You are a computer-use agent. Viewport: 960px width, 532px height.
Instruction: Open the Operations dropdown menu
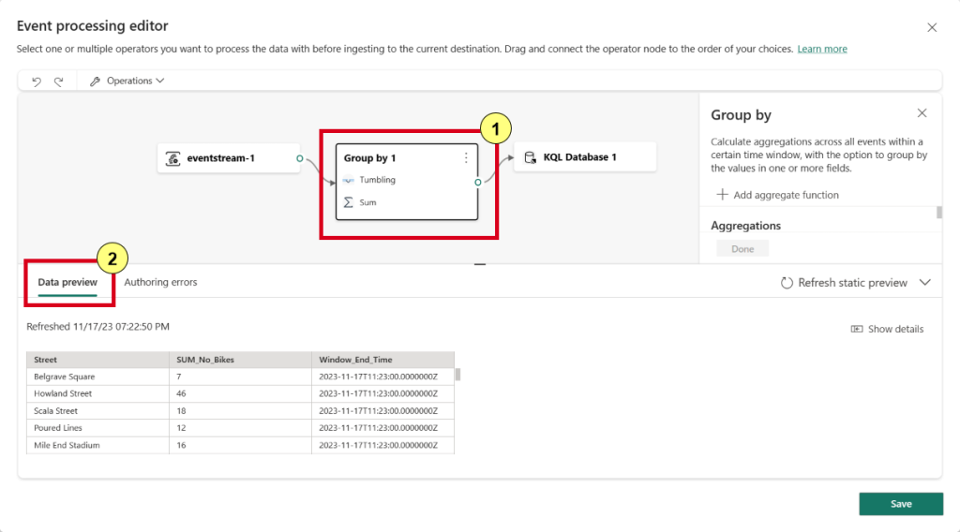coord(127,81)
